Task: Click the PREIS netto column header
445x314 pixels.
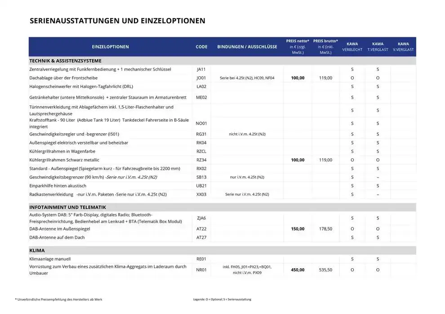Action: (297, 46)
